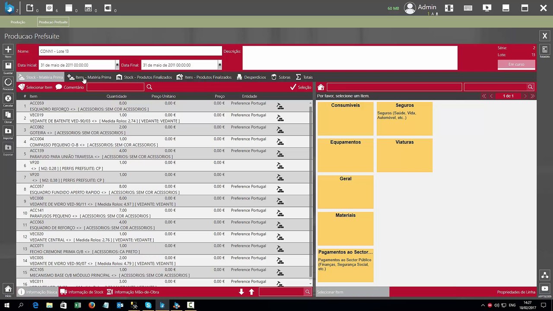
Task: Open the on-screen keyboard icon
Action: coord(468,8)
